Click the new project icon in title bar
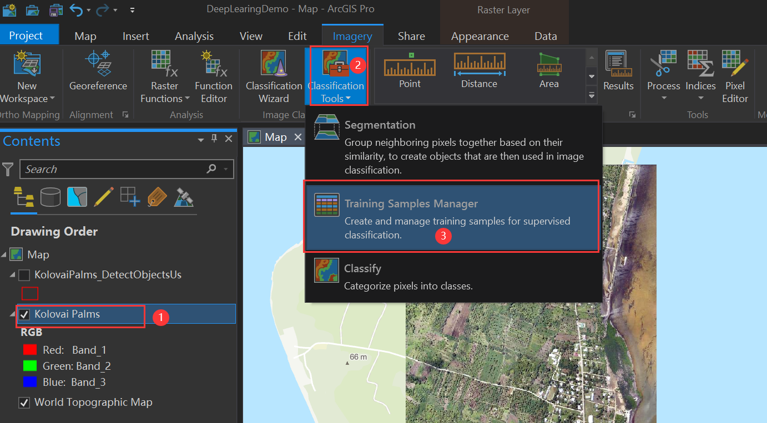Image resolution: width=767 pixels, height=423 pixels. pyautogui.click(x=9, y=10)
